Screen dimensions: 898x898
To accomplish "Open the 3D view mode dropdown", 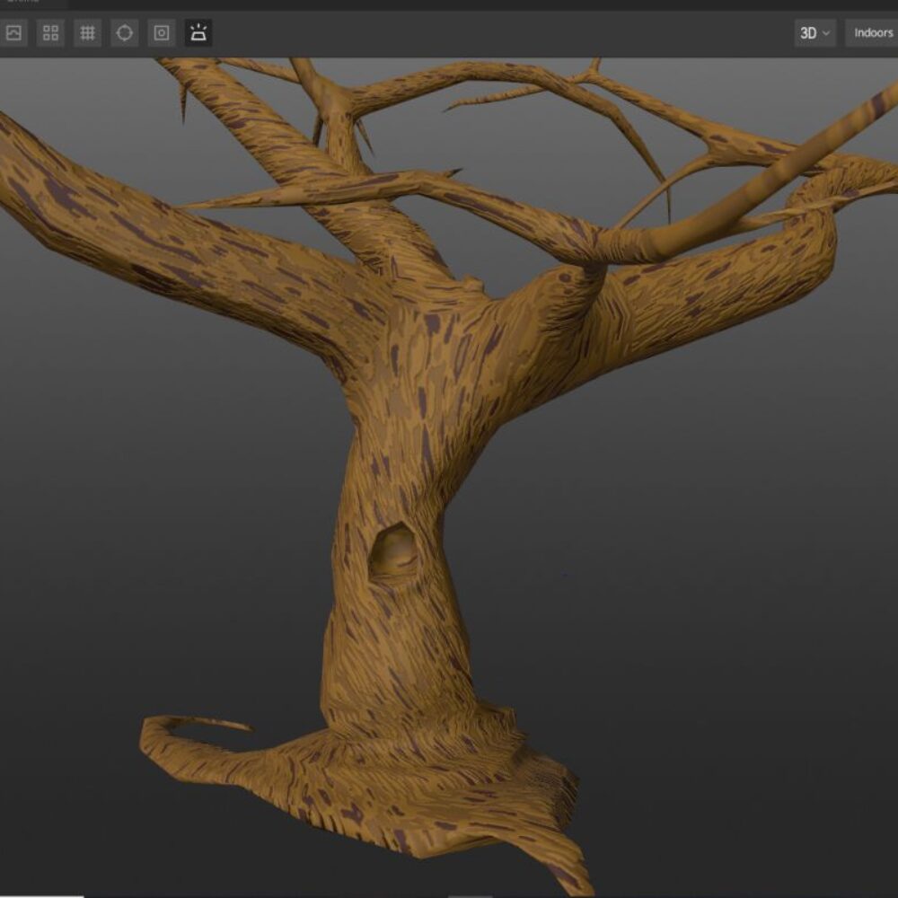I will 814,33.
